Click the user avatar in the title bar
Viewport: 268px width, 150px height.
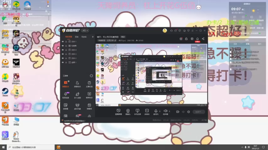click(x=165, y=31)
